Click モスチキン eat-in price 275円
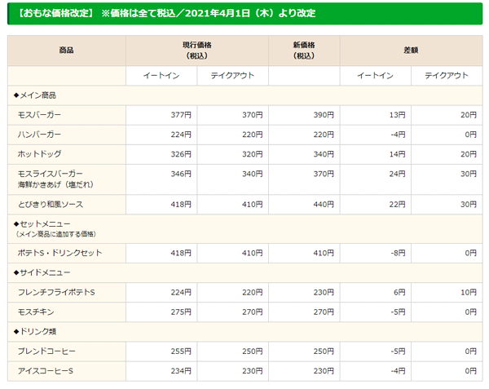The height and width of the screenshot is (389, 489). [x=181, y=312]
